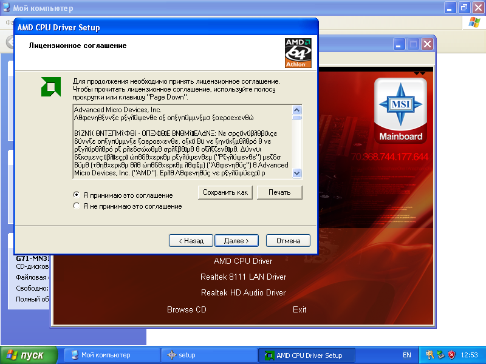This screenshot has width=486, height=364.
Task: Cancel setup with "Отмена" button
Action: tap(288, 240)
